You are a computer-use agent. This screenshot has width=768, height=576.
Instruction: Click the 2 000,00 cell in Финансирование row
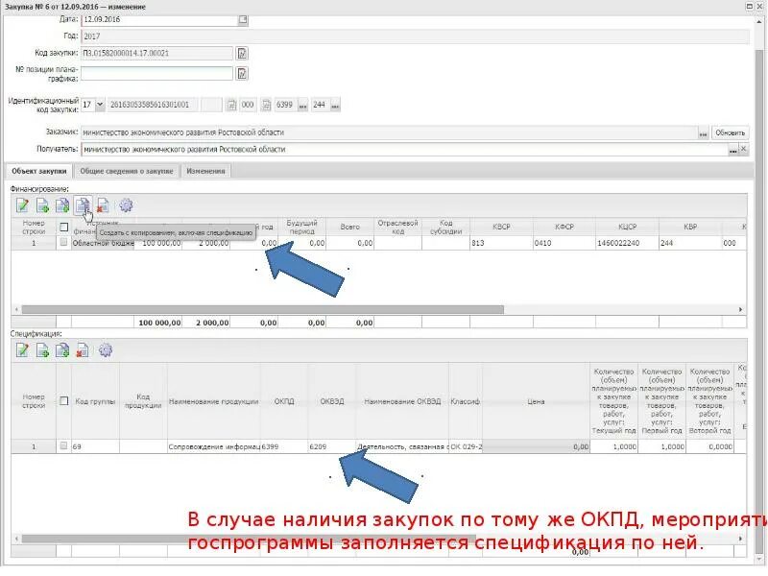coord(206,243)
